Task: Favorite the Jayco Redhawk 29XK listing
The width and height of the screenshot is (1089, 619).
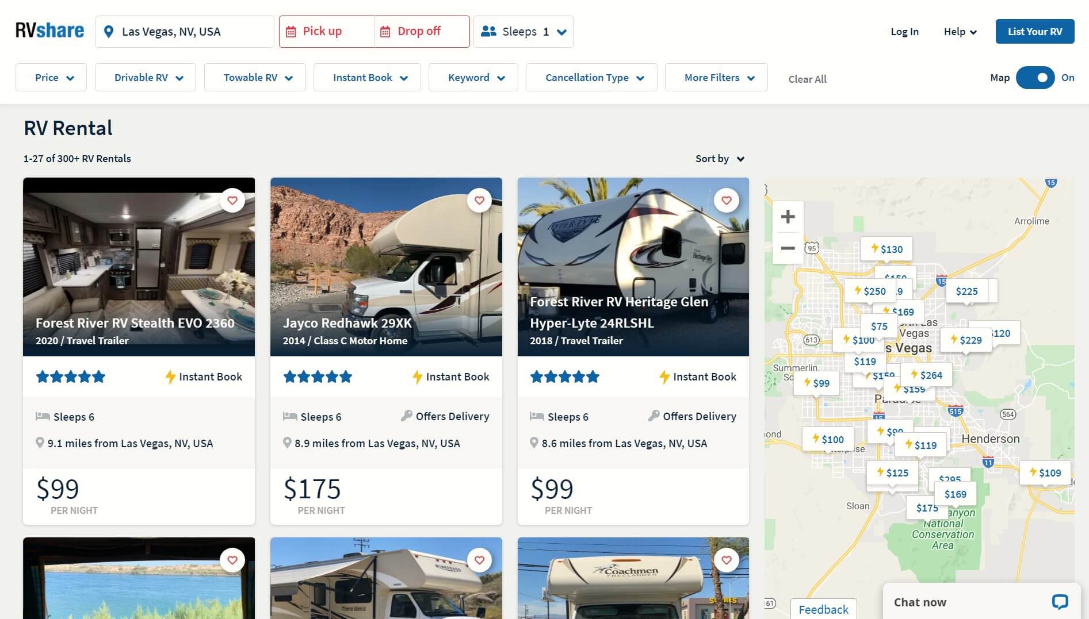Action: [479, 200]
